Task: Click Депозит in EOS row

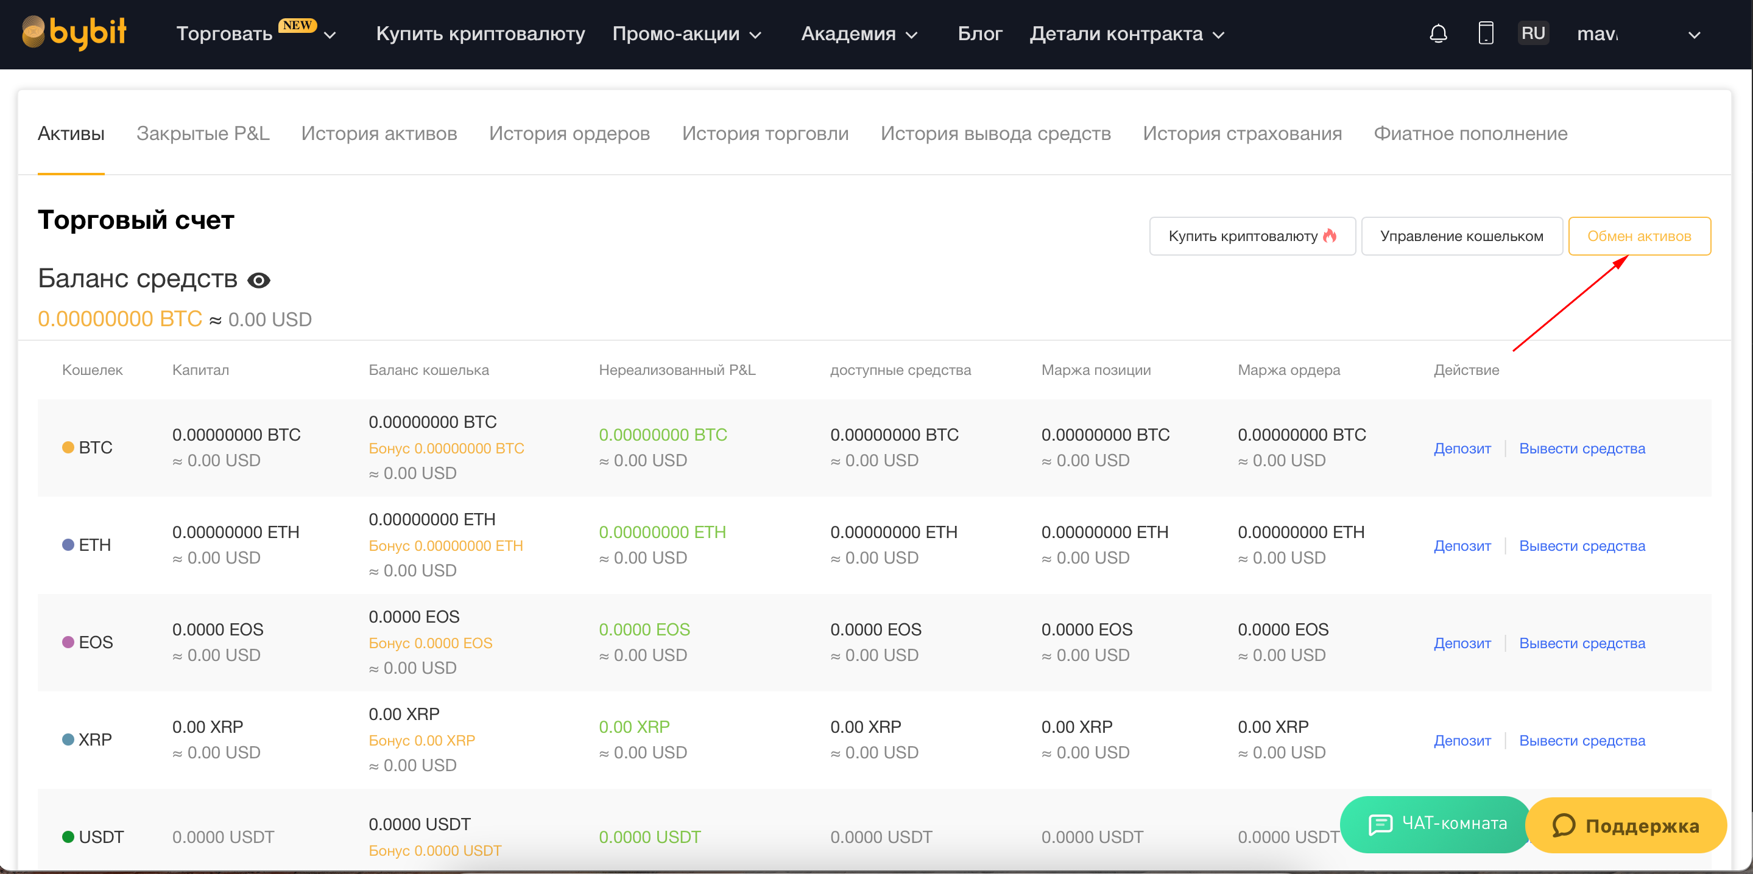Action: click(x=1462, y=643)
